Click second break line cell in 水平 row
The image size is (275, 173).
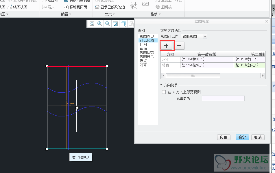250,59
